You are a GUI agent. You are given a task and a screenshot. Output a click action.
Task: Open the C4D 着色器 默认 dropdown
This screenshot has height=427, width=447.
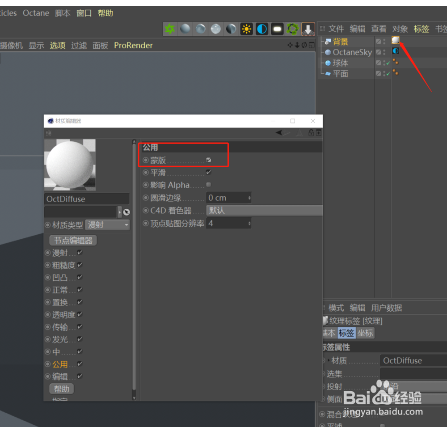[x=264, y=210]
